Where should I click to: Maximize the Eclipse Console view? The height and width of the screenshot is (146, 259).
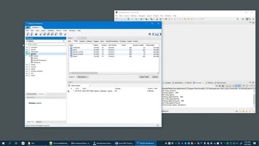pos(253,82)
